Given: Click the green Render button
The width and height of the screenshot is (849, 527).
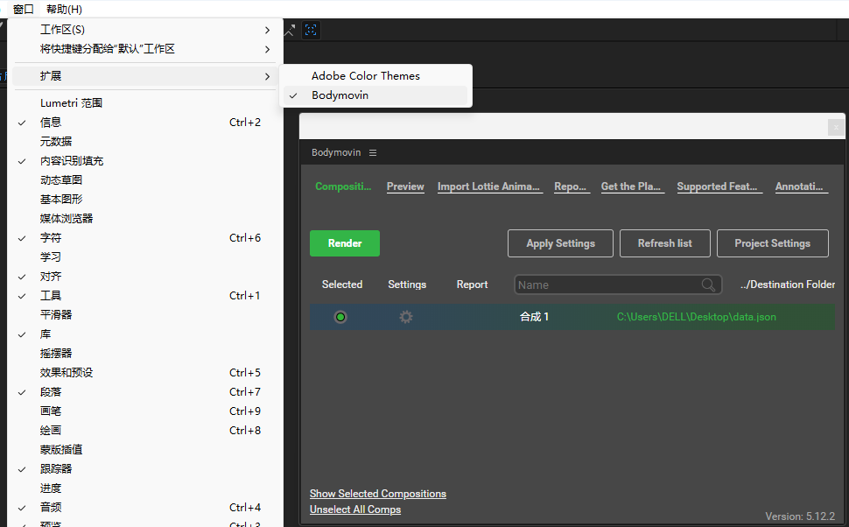Looking at the screenshot, I should tap(345, 243).
